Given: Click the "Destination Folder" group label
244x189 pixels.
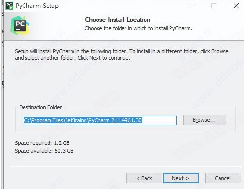Looking at the screenshot, I should tap(41, 107).
